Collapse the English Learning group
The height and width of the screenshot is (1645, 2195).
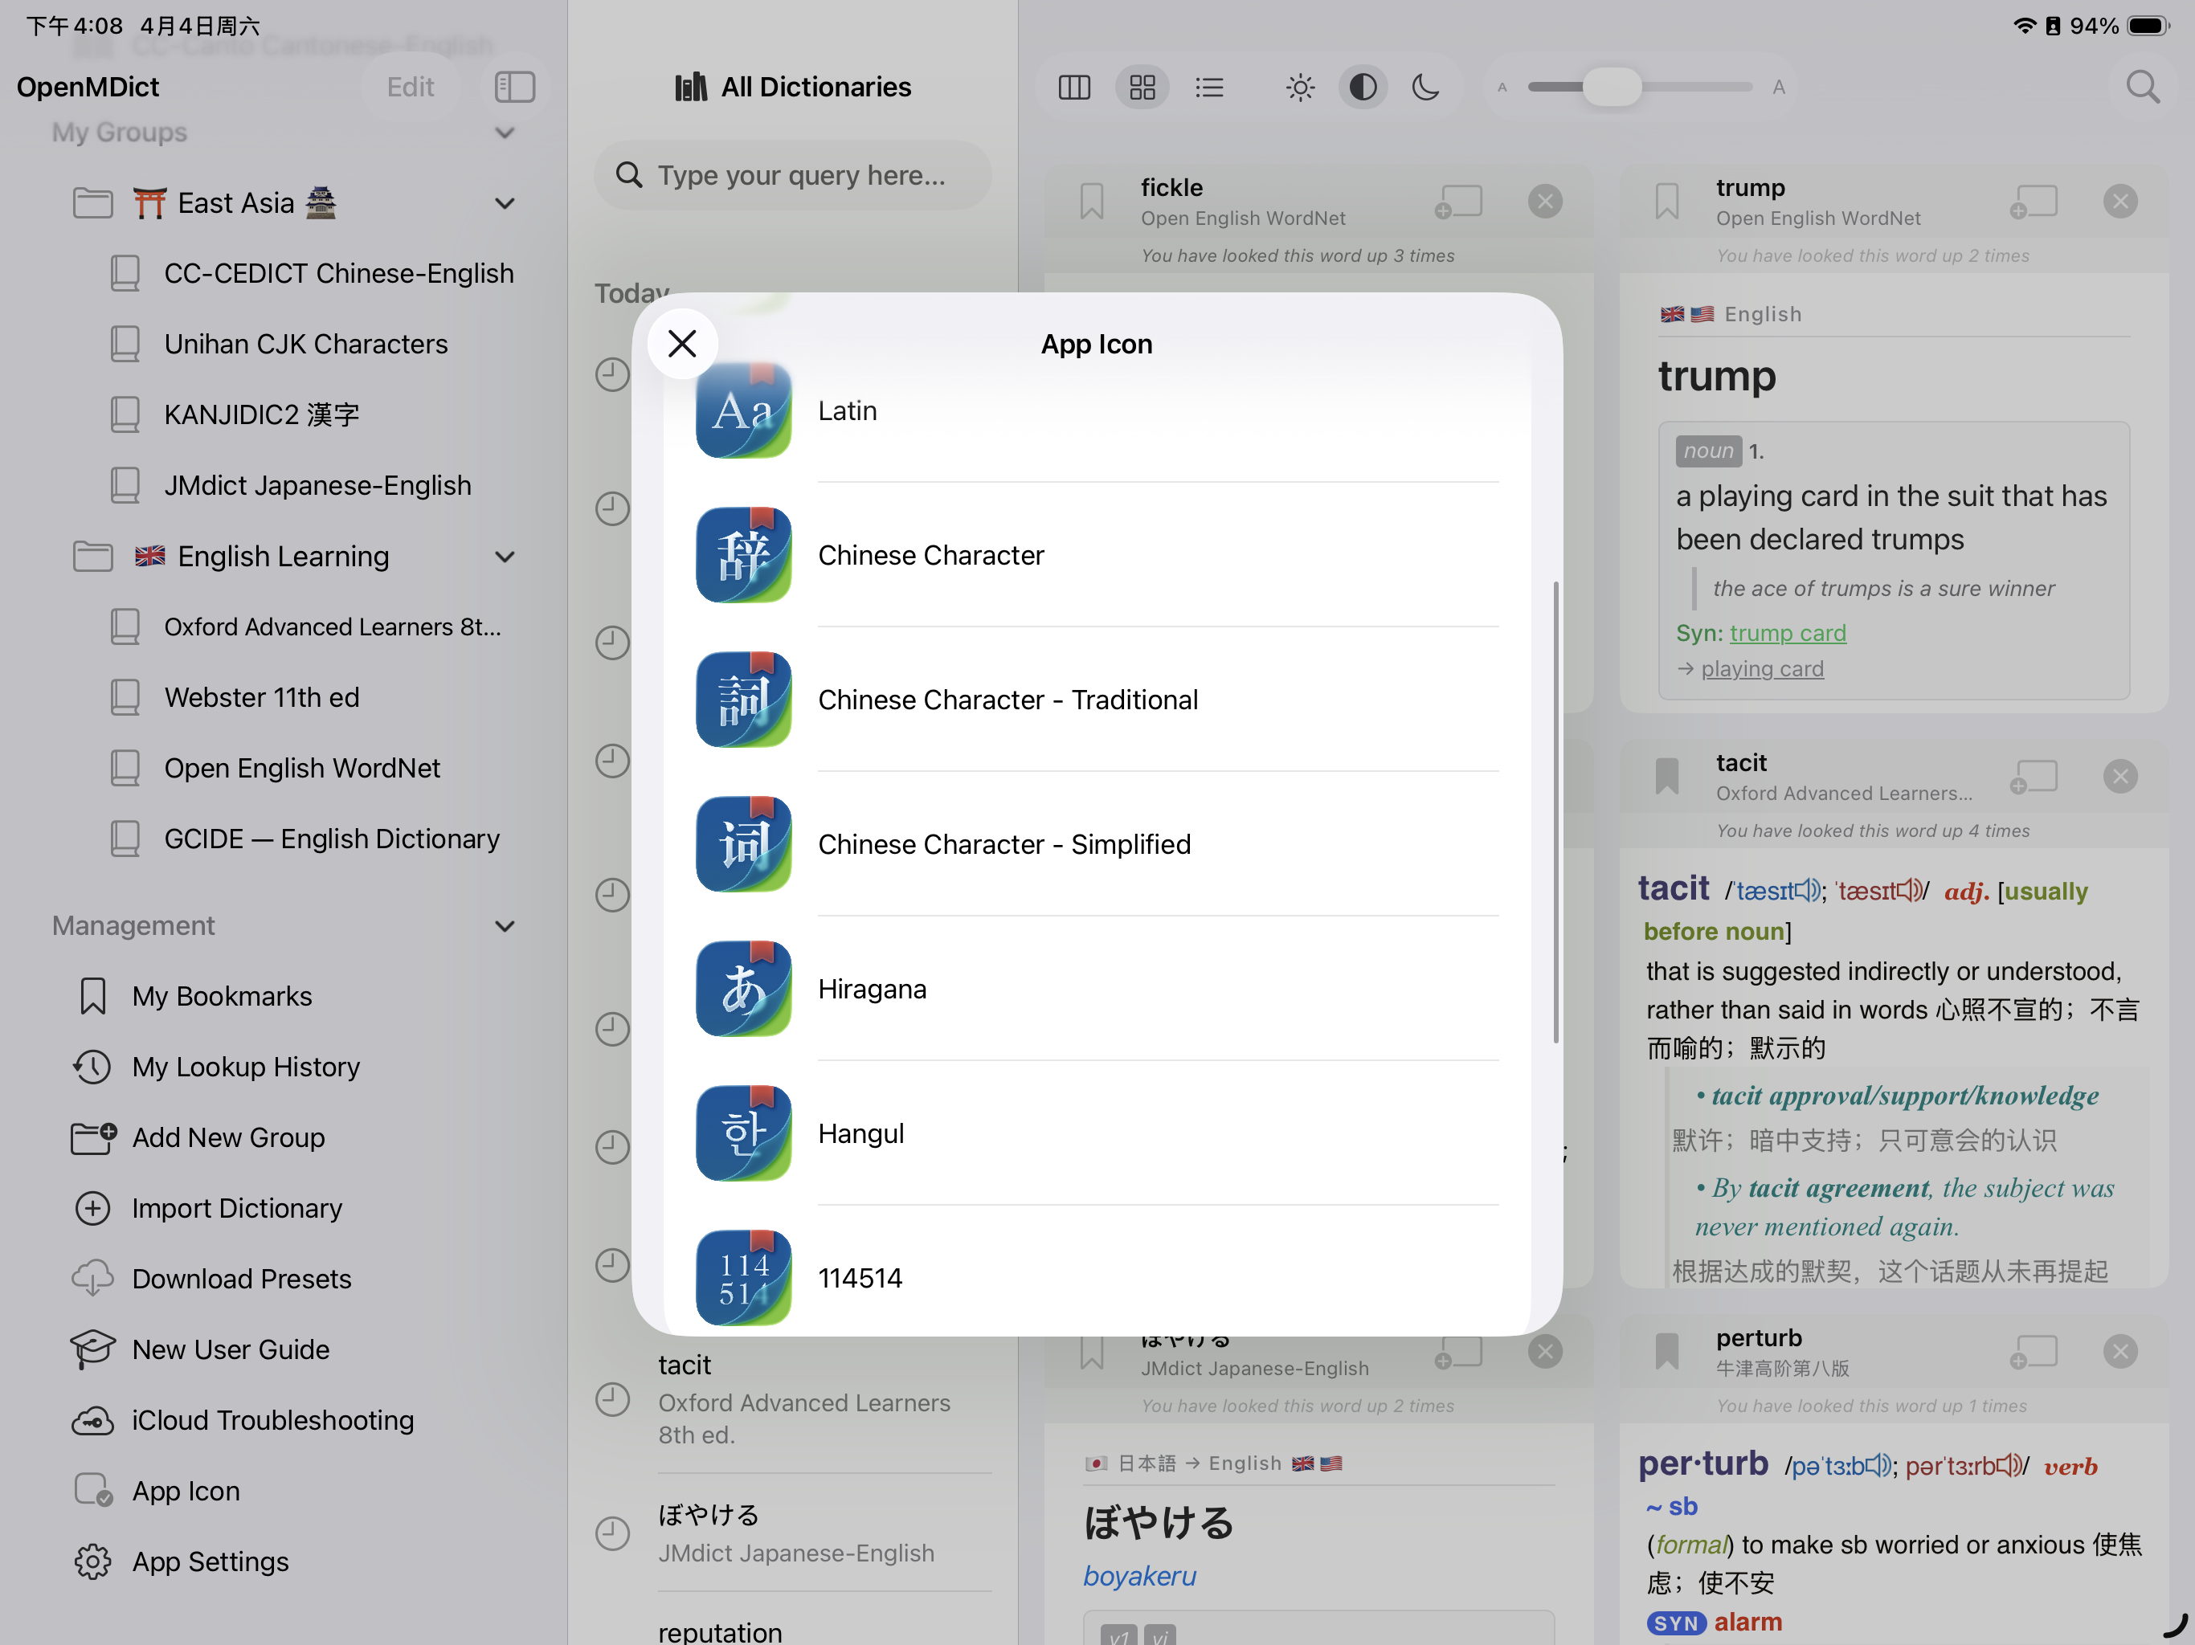504,557
